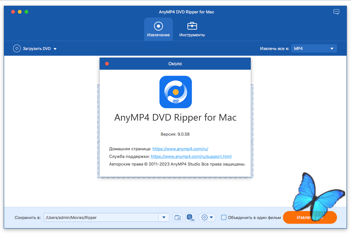Image resolution: width=351 pixels, height=233 pixels.
Task: Click the AnyMP4 DVD Ripper app logo
Action: (176, 92)
